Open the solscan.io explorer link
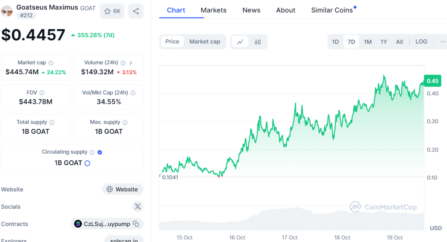Screen dimensions: 447x242 (x=124, y=239)
